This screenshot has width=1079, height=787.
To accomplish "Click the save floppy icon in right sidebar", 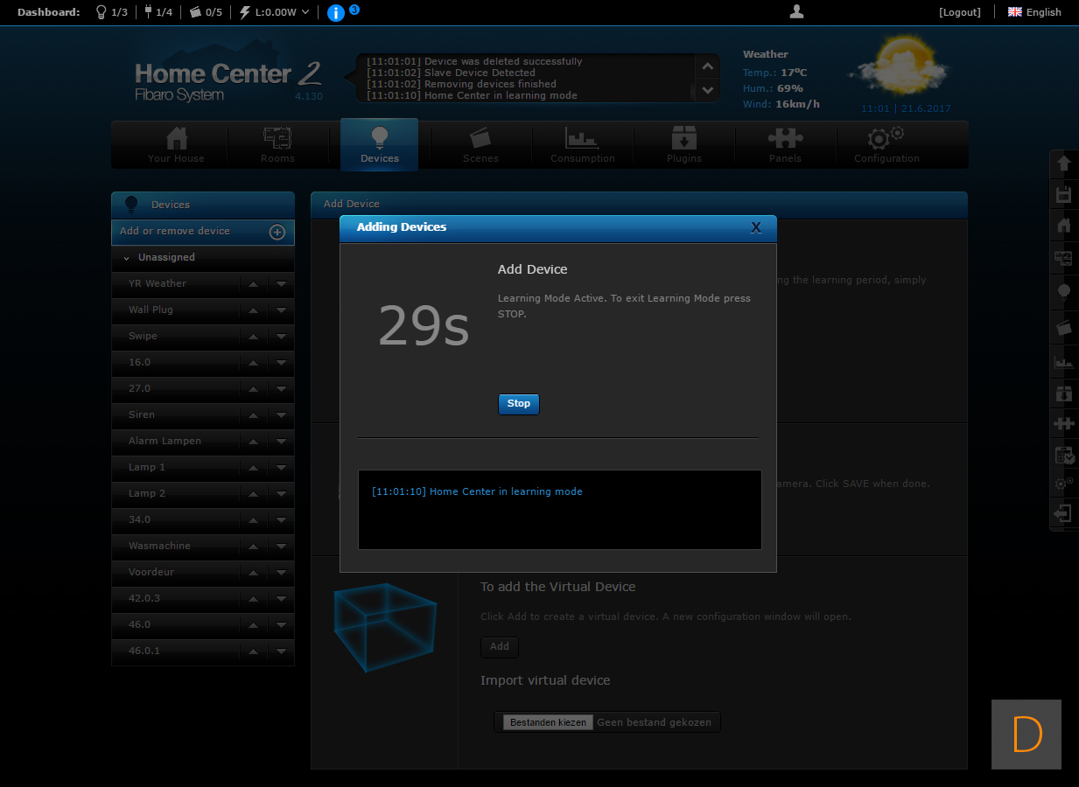I will [x=1064, y=194].
